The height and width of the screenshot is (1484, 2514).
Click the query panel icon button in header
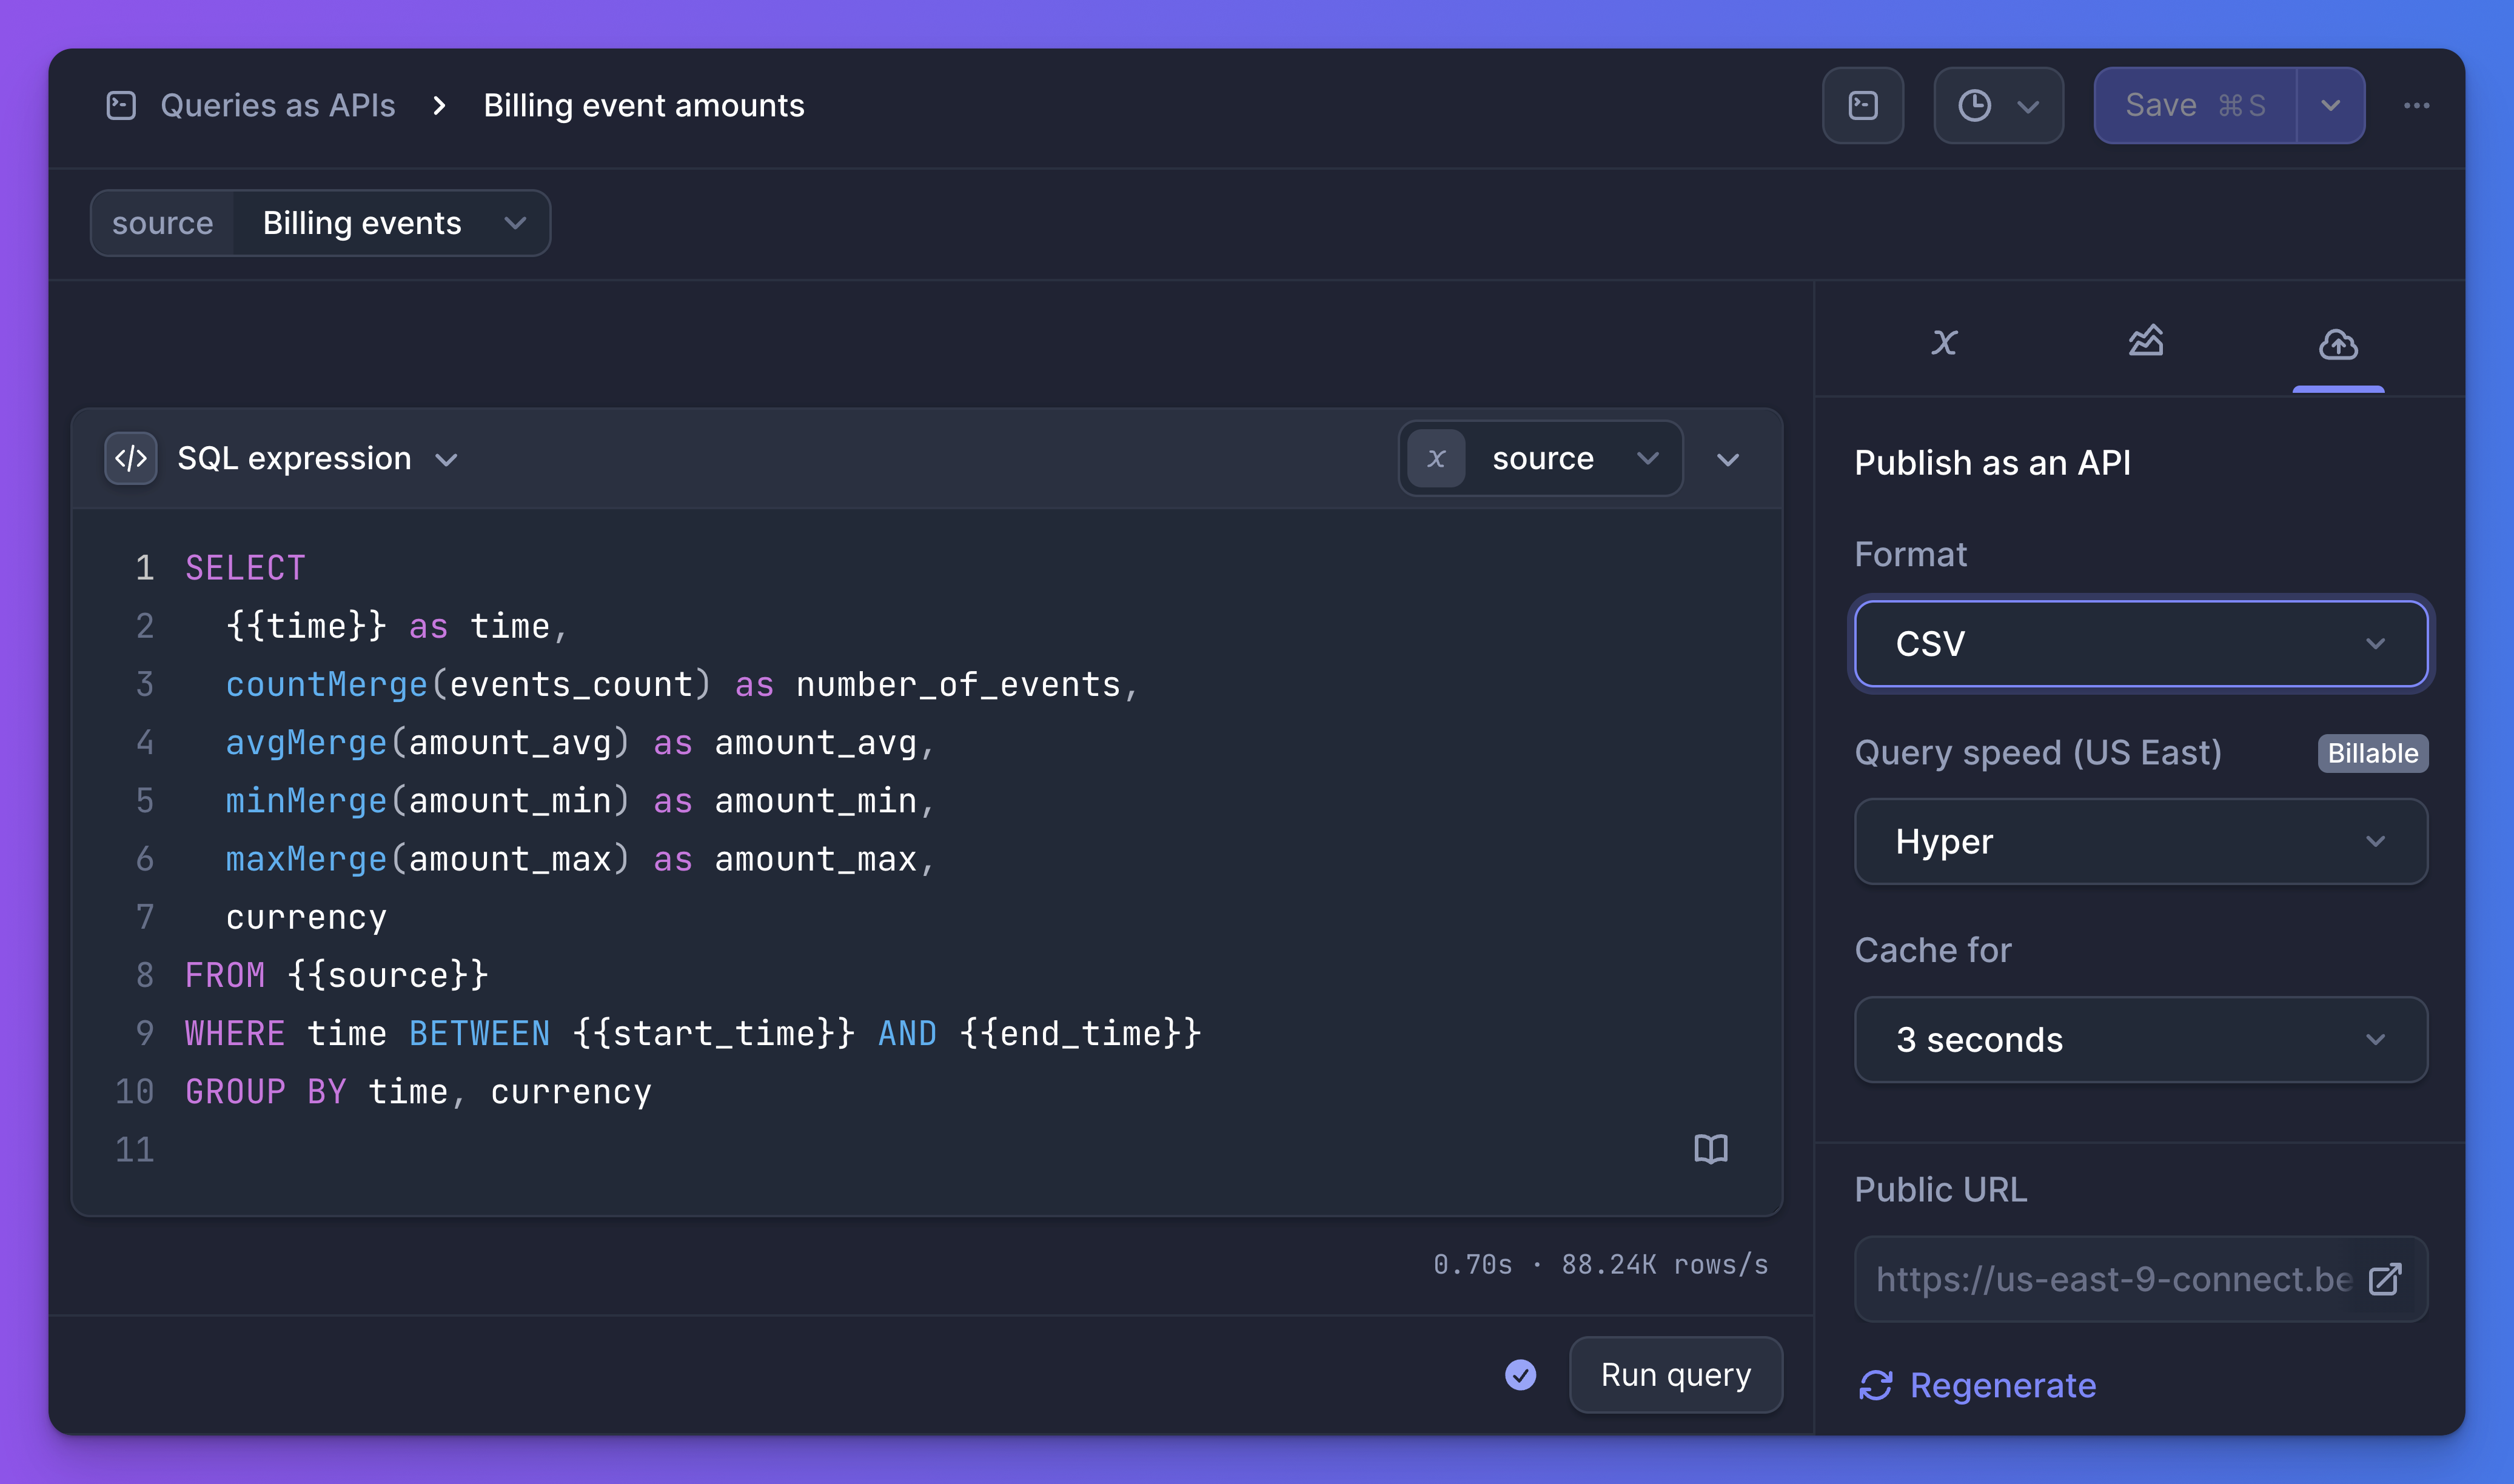coord(1862,105)
